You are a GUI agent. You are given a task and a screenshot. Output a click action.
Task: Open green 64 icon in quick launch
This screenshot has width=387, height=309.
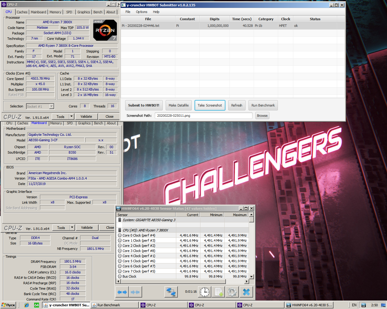[37, 305]
